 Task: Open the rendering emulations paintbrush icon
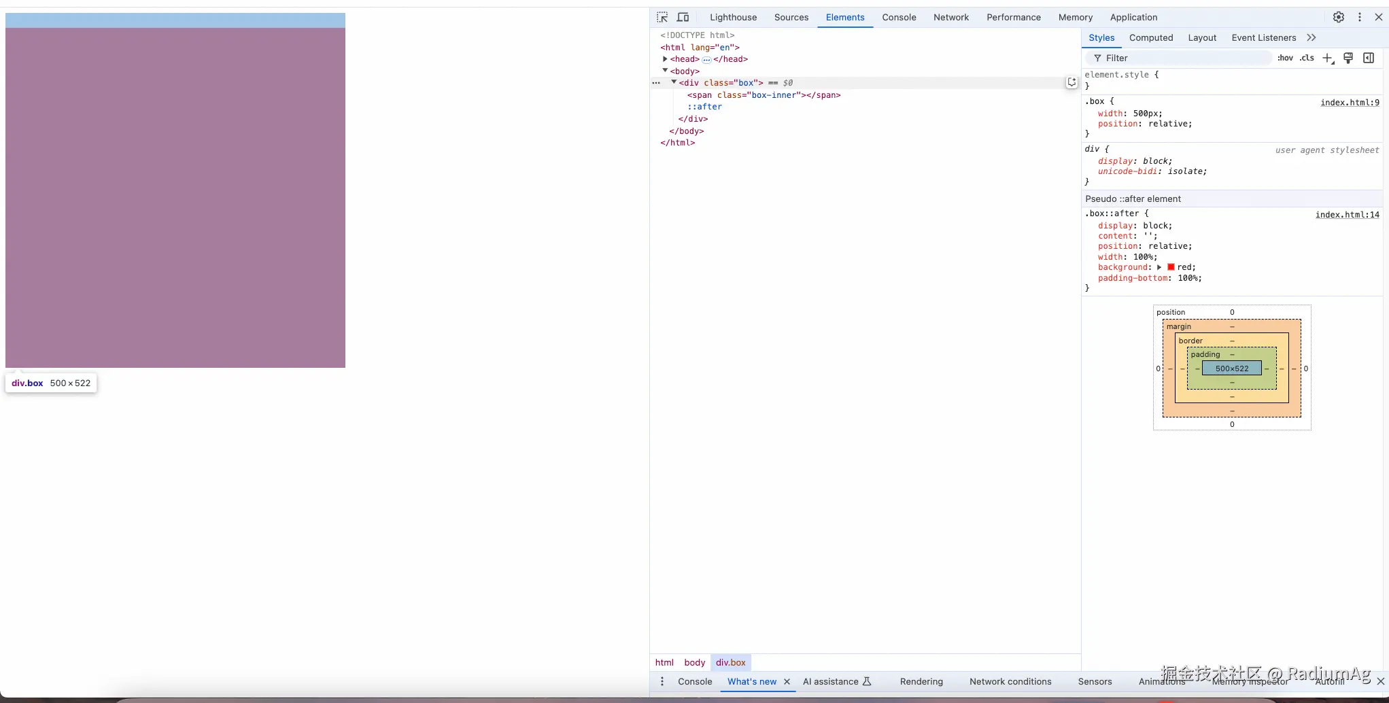click(1348, 58)
